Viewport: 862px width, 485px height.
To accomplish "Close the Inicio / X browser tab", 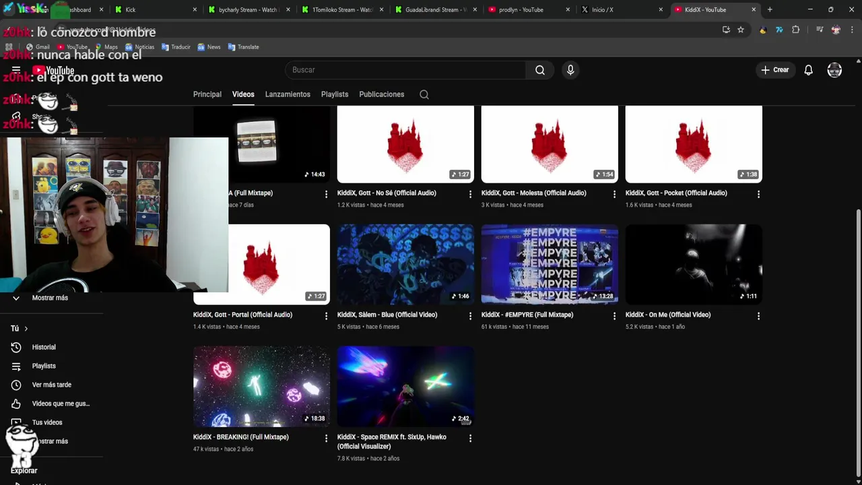I will click(661, 9).
